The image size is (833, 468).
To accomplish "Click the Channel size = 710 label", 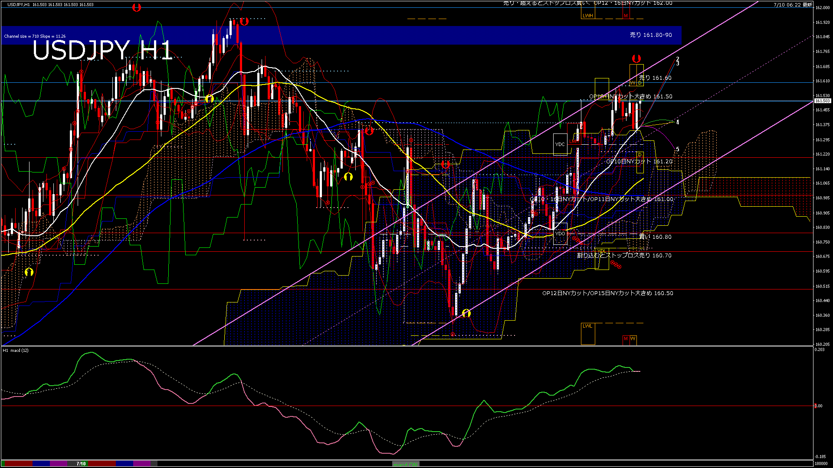I will [x=35, y=36].
